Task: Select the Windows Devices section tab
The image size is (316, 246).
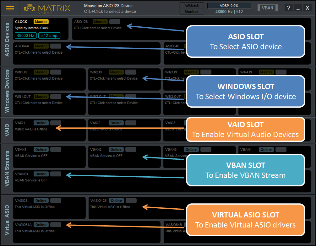Action: tap(7, 91)
